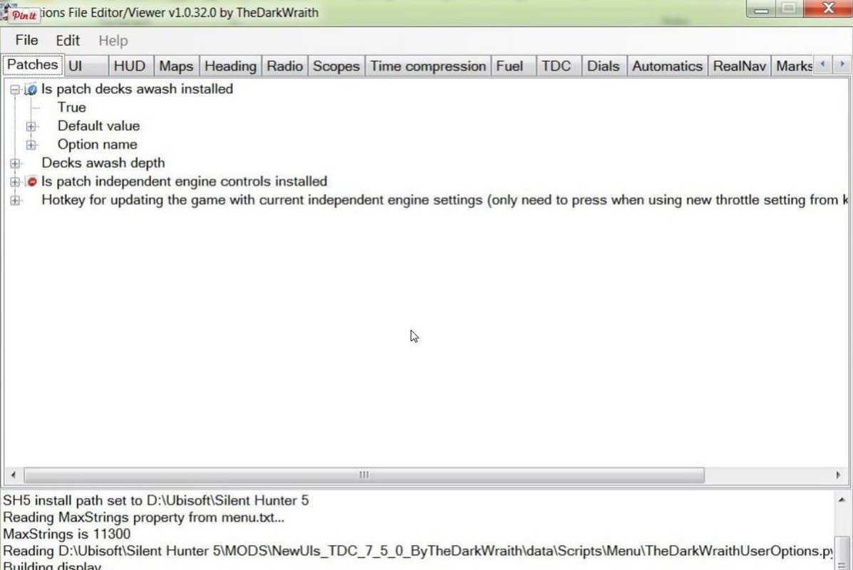Switch to the Scopes tab
This screenshot has width=853, height=570.
coord(336,66)
